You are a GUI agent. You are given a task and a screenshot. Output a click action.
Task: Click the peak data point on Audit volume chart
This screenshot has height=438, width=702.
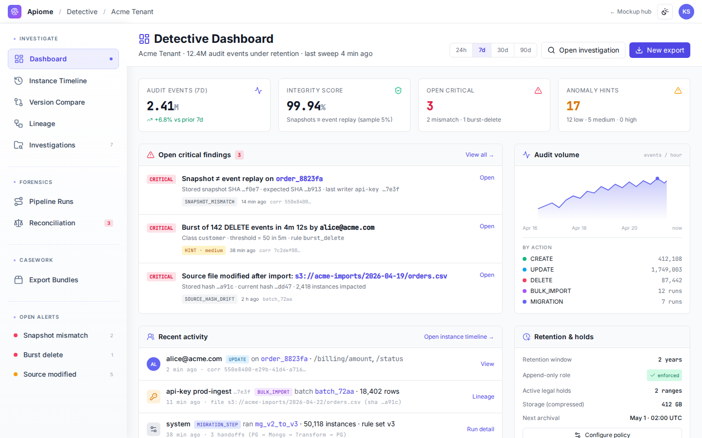[657, 179]
